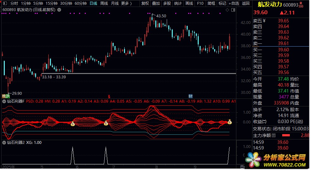311x170 pixels.
Task: Toggle the 叠加 overlay button
Action: click(156, 3)
